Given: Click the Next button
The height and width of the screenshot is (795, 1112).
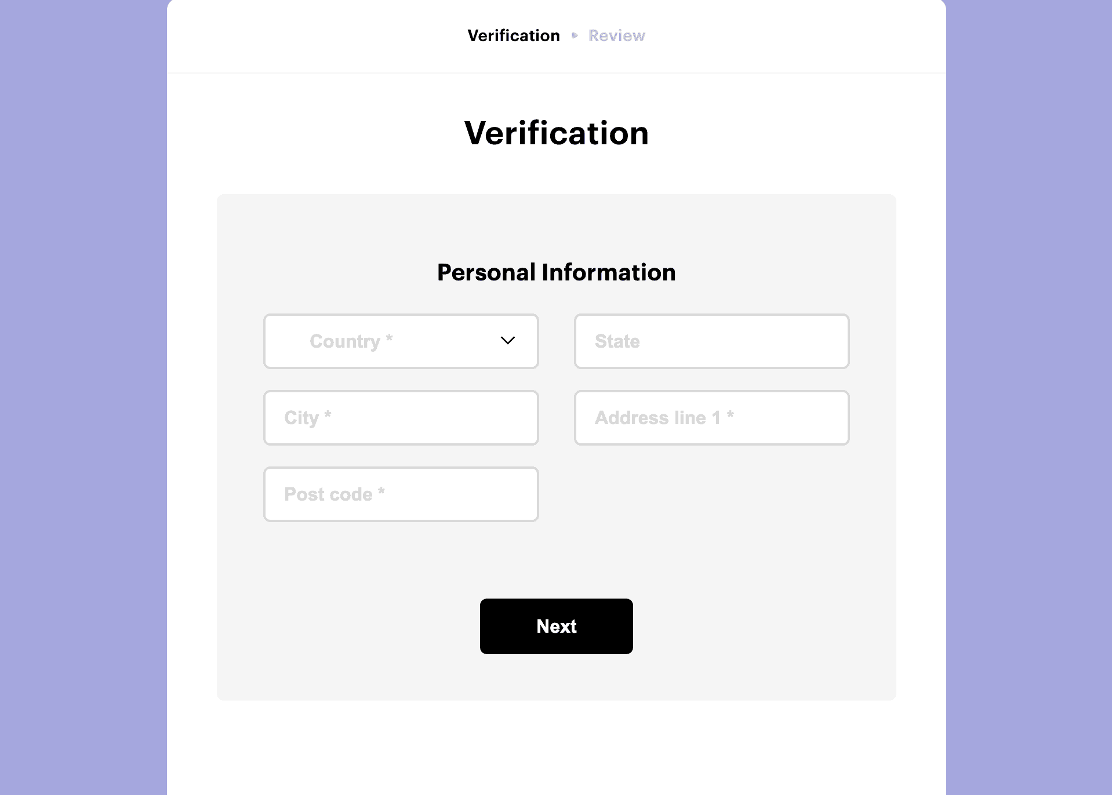Looking at the screenshot, I should pyautogui.click(x=557, y=626).
